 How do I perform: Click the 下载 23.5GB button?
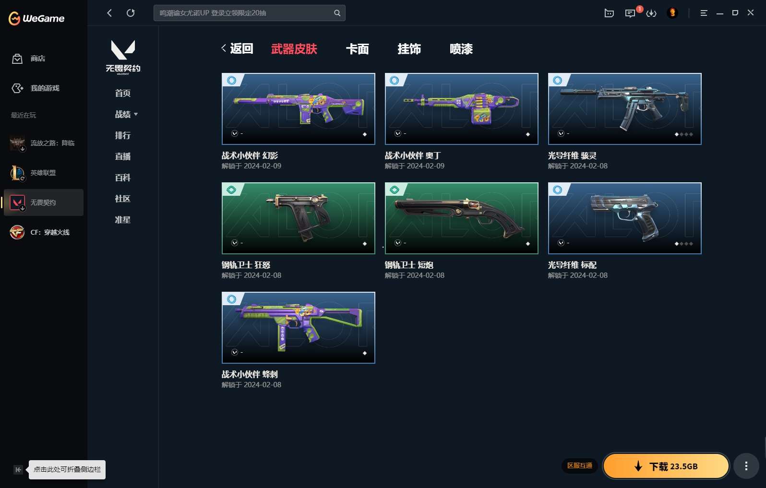666,466
